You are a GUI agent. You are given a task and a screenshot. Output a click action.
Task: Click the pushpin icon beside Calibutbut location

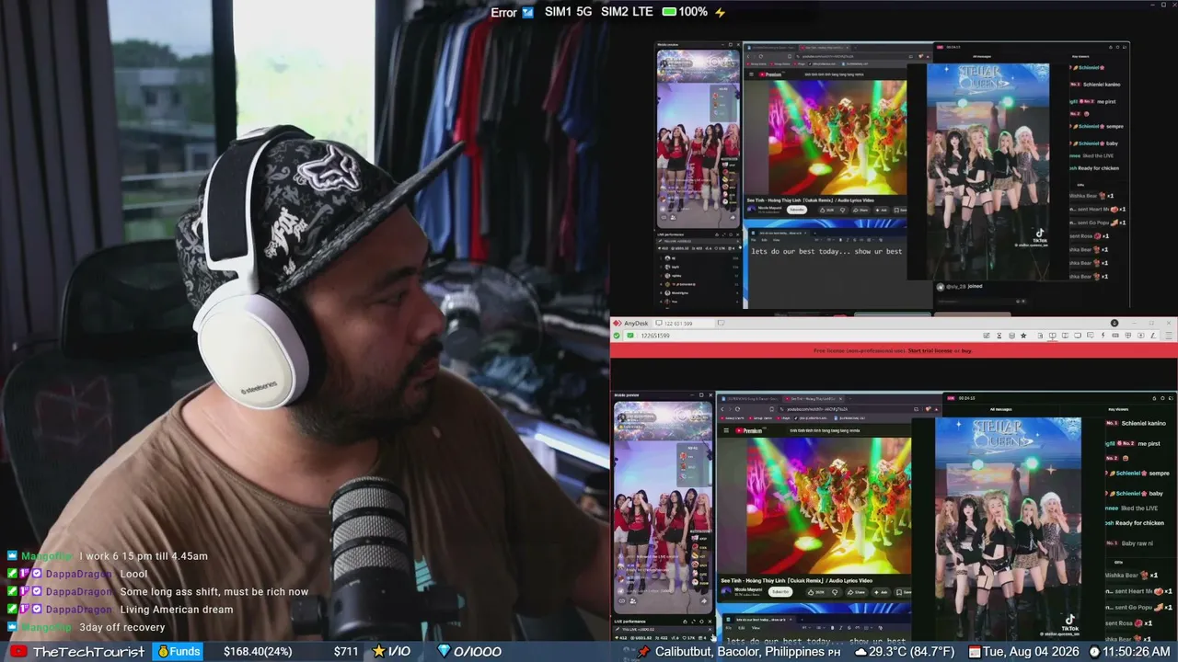[x=644, y=652]
